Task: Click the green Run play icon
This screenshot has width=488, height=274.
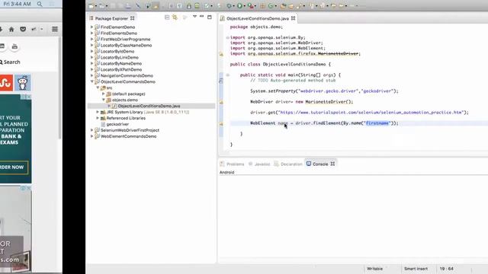Action: point(239,5)
